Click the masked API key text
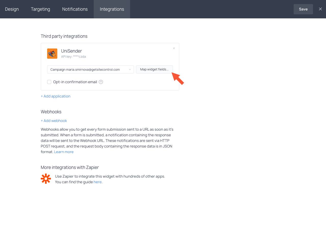 tap(73, 57)
